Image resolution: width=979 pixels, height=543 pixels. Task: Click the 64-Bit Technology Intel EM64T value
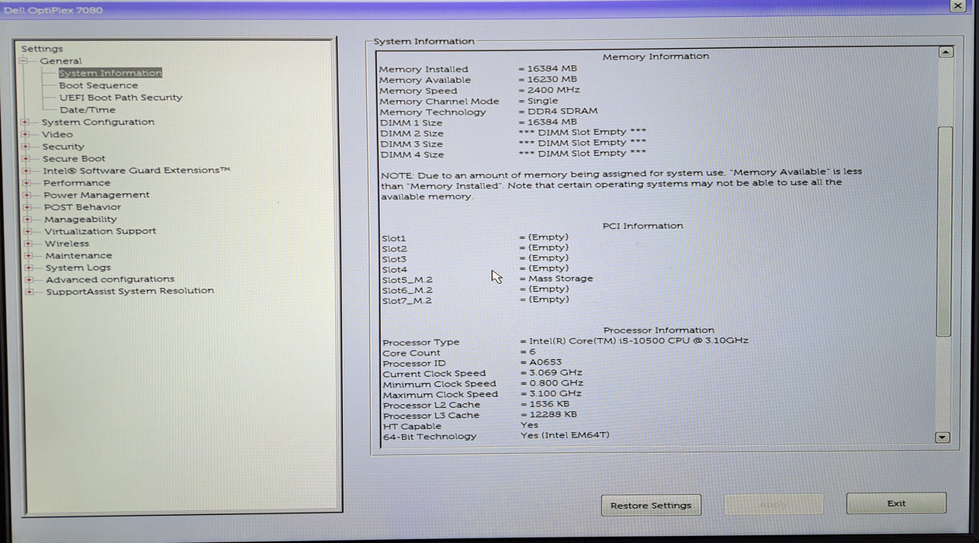[565, 435]
